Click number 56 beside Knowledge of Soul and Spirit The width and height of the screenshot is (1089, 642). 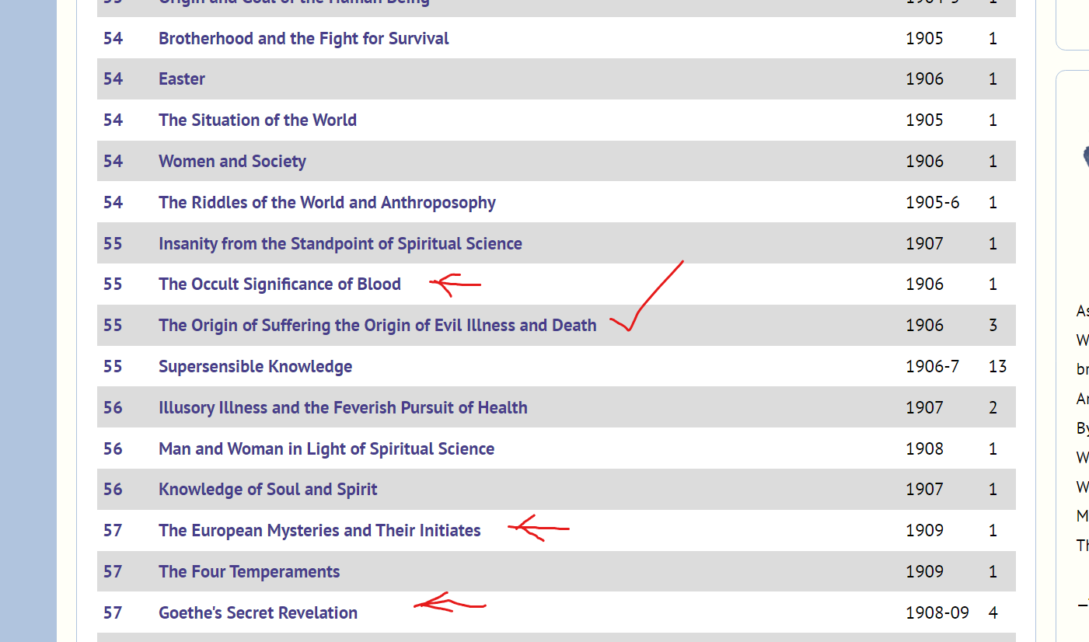point(113,490)
